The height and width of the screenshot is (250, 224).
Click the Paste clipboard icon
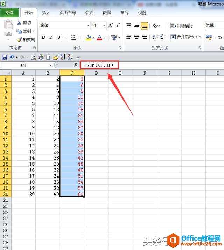[x=8, y=25]
